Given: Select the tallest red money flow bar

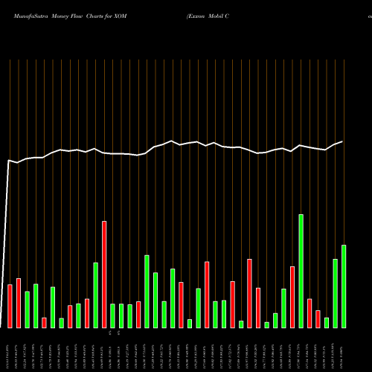Looking at the screenshot, I should (x=104, y=275).
